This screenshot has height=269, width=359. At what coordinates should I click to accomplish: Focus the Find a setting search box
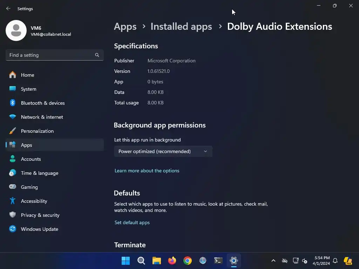pyautogui.click(x=54, y=55)
